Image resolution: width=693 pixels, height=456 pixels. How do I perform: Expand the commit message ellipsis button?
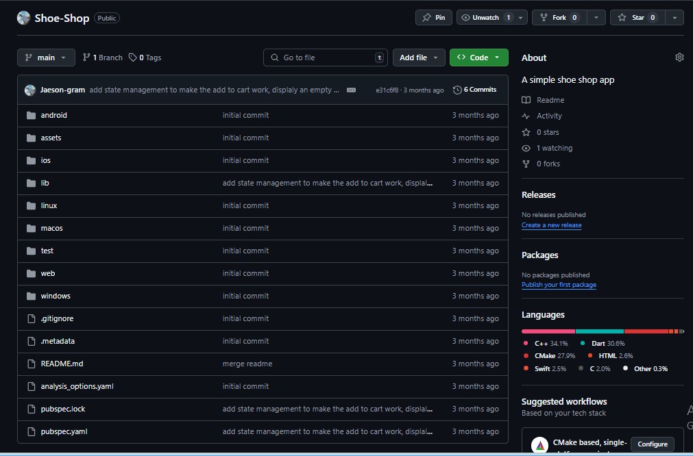[x=352, y=90]
